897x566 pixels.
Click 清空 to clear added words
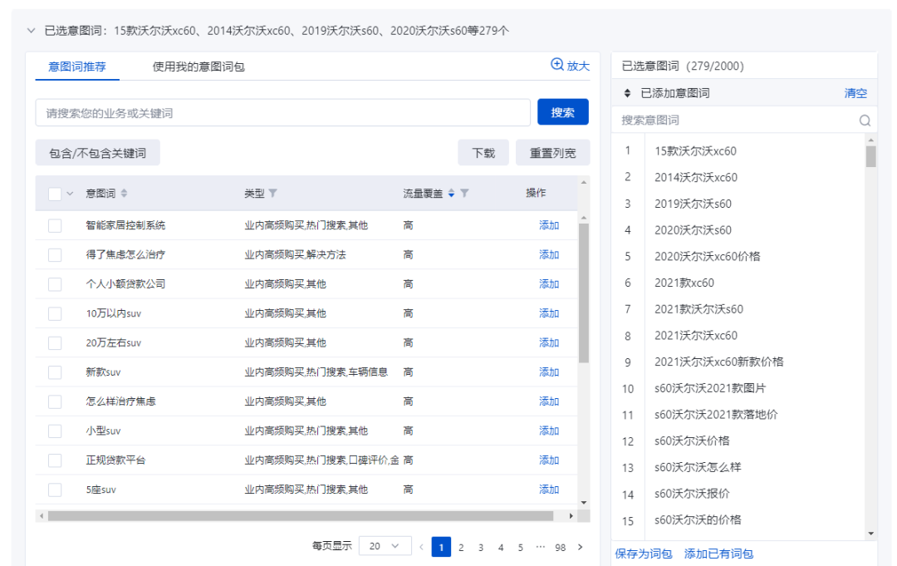855,93
